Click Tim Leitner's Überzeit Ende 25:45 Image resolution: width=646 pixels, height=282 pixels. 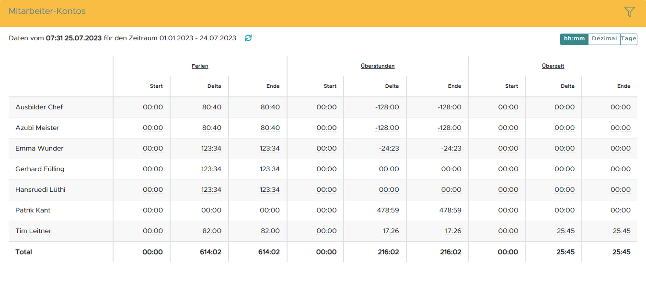tap(621, 231)
